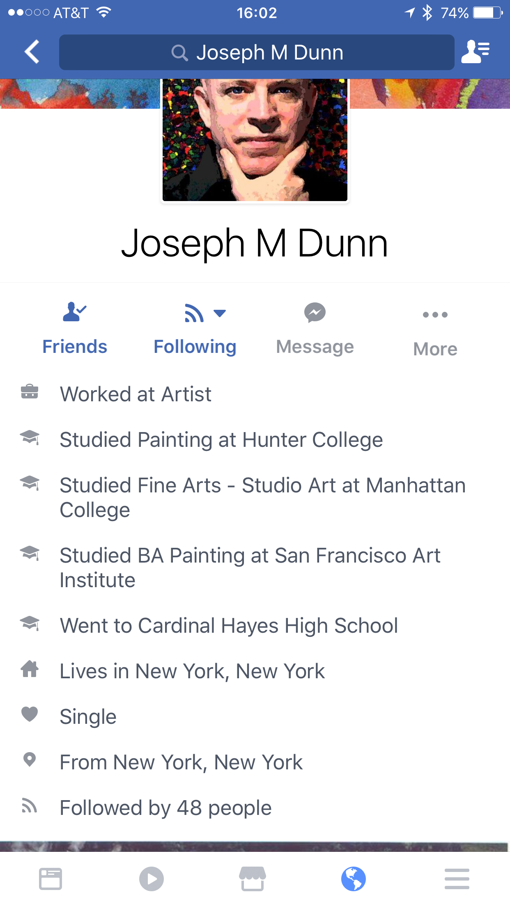Tap the left cover photo area

pos(80,94)
